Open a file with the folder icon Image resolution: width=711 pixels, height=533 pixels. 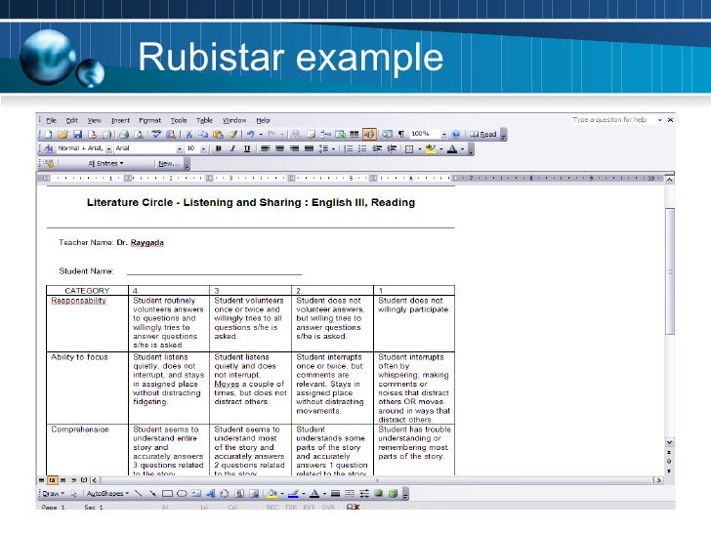63,135
